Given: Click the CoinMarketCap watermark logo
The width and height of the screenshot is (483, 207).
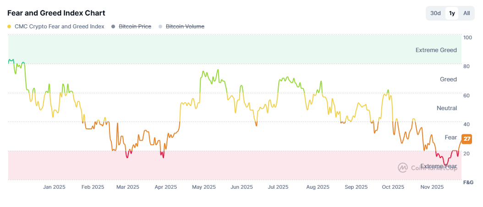Looking at the screenshot, I should click(403, 168).
